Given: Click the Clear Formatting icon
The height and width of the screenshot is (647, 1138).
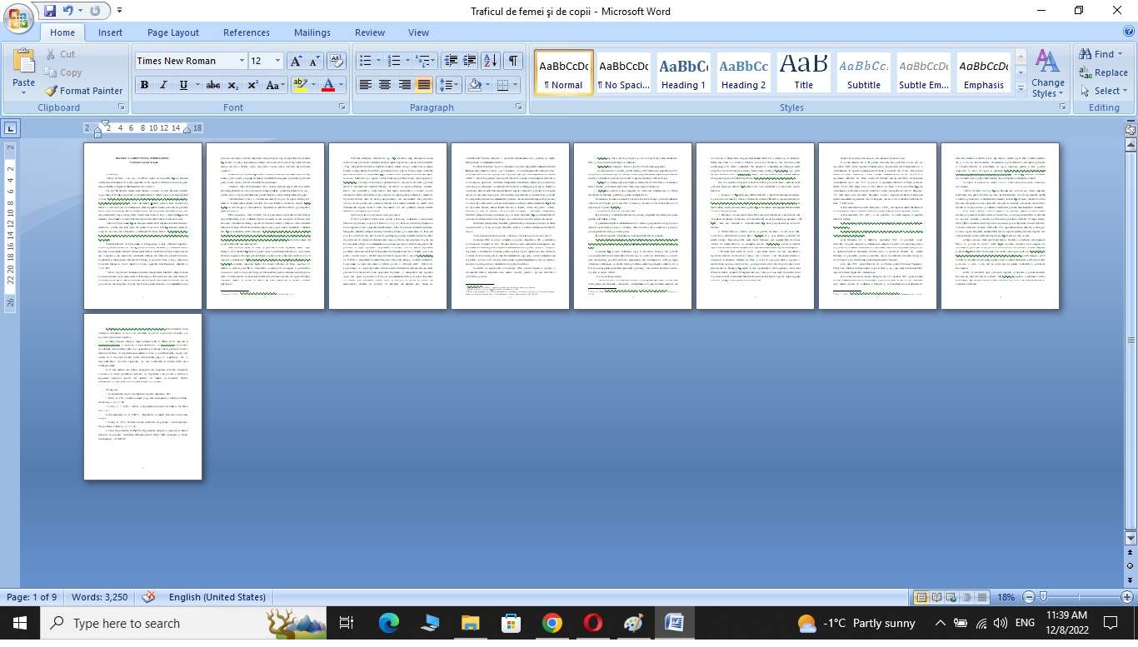Looking at the screenshot, I should tap(337, 61).
